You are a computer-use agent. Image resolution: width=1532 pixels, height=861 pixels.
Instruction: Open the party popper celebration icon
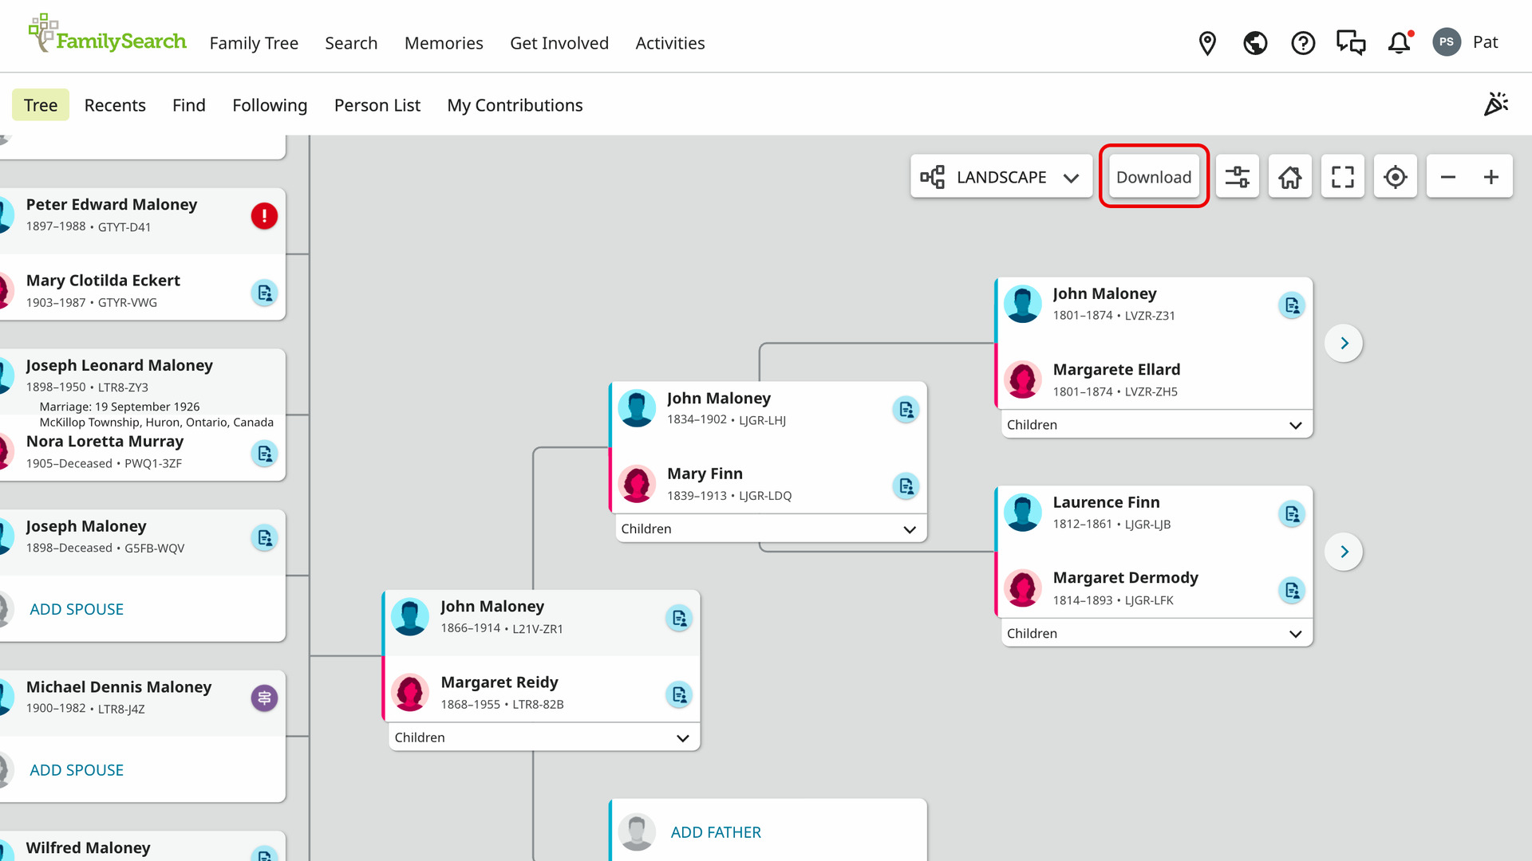pyautogui.click(x=1495, y=104)
